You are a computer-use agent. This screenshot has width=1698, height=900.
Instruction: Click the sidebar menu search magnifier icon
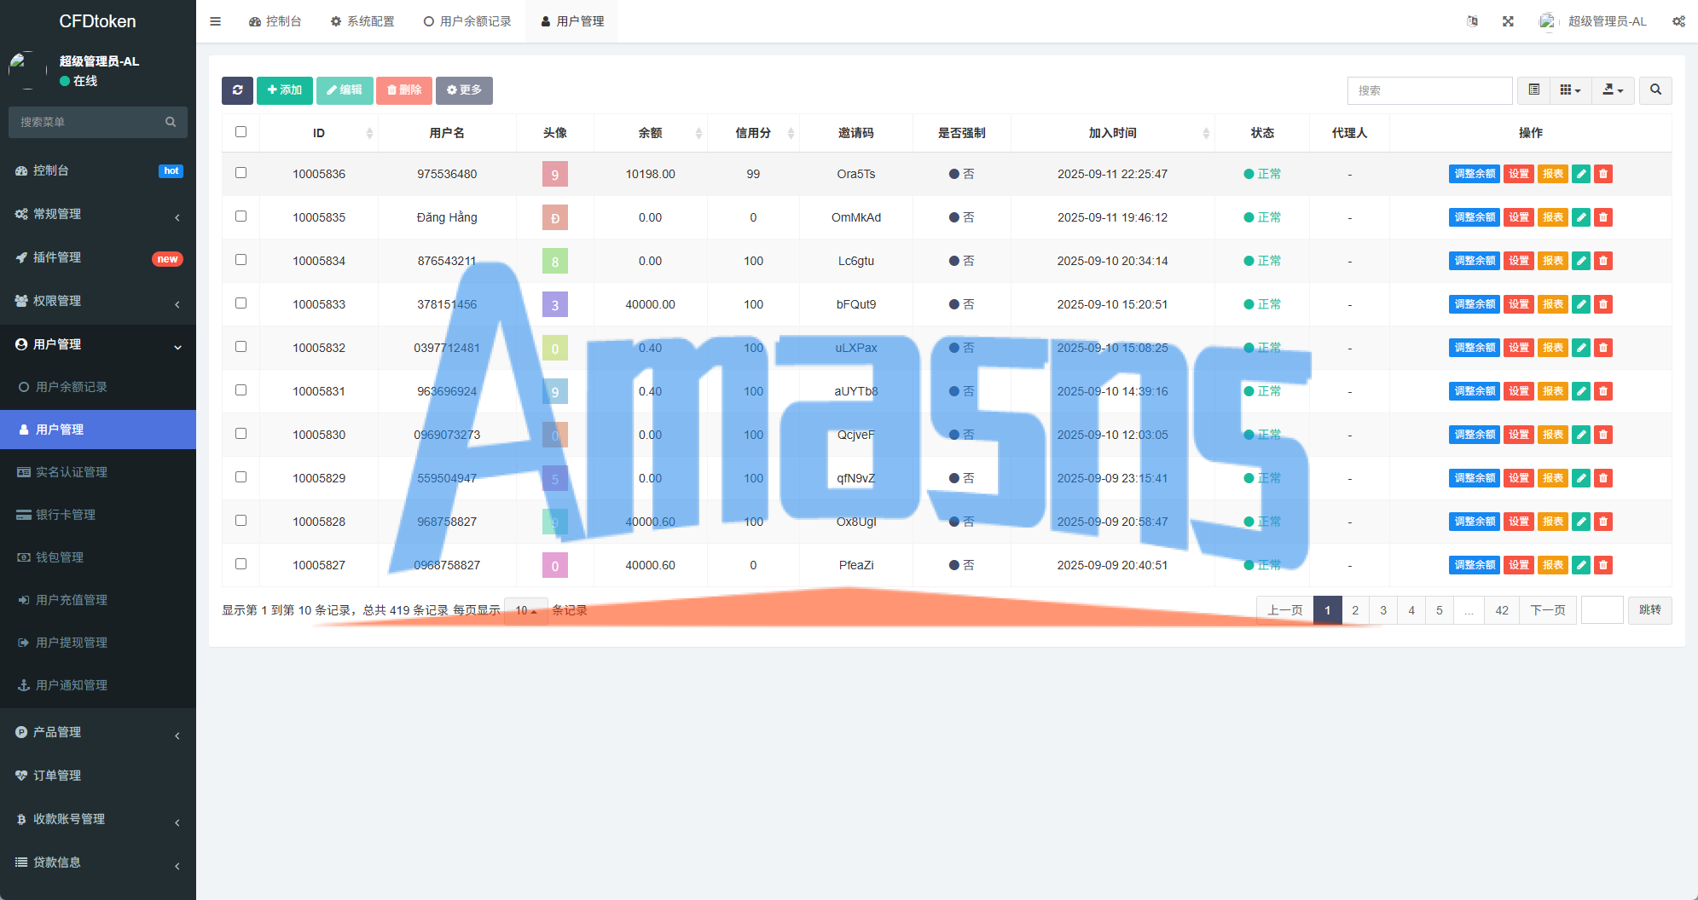[171, 122]
